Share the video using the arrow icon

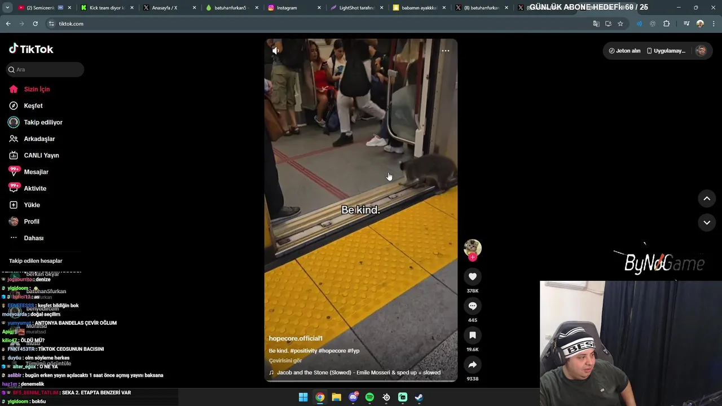coord(473,364)
